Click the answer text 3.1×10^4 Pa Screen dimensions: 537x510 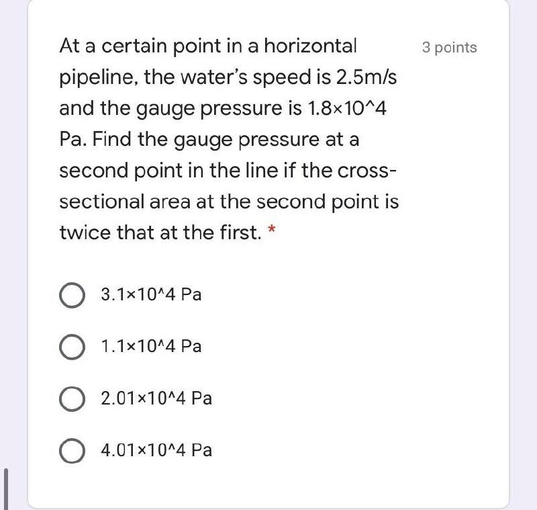[x=150, y=294]
